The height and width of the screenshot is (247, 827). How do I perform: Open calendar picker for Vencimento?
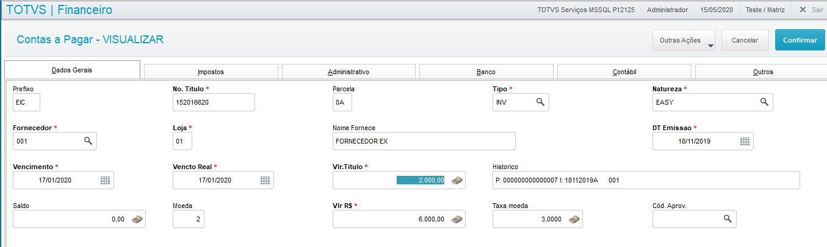[105, 180]
